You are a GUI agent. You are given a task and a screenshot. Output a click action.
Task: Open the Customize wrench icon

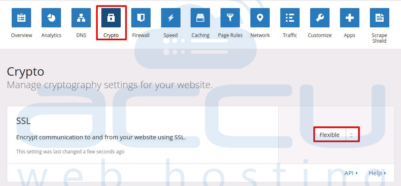click(320, 18)
